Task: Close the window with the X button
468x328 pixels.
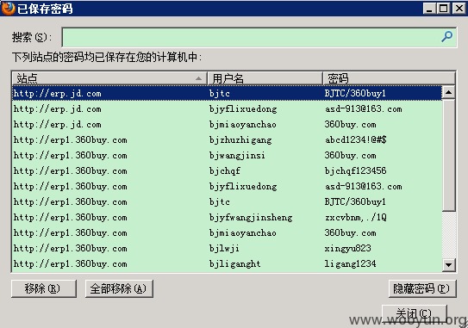Action: pyautogui.click(x=459, y=9)
